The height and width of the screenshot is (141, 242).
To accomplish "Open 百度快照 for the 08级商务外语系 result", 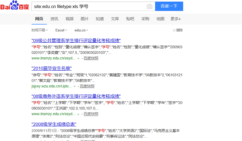I will (x=91, y=114).
